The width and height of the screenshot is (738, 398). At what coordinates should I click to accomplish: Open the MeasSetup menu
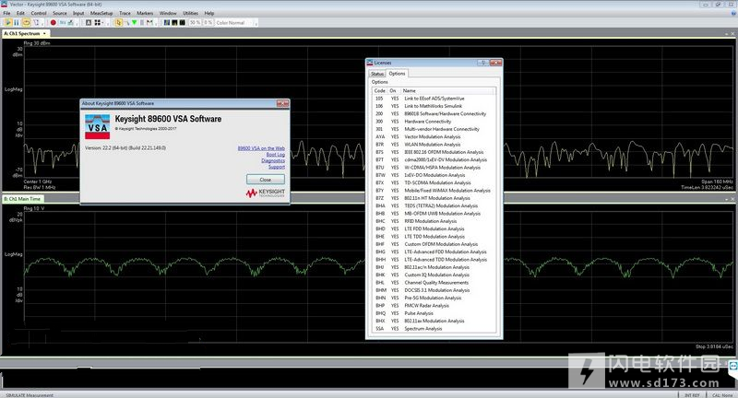[101, 13]
